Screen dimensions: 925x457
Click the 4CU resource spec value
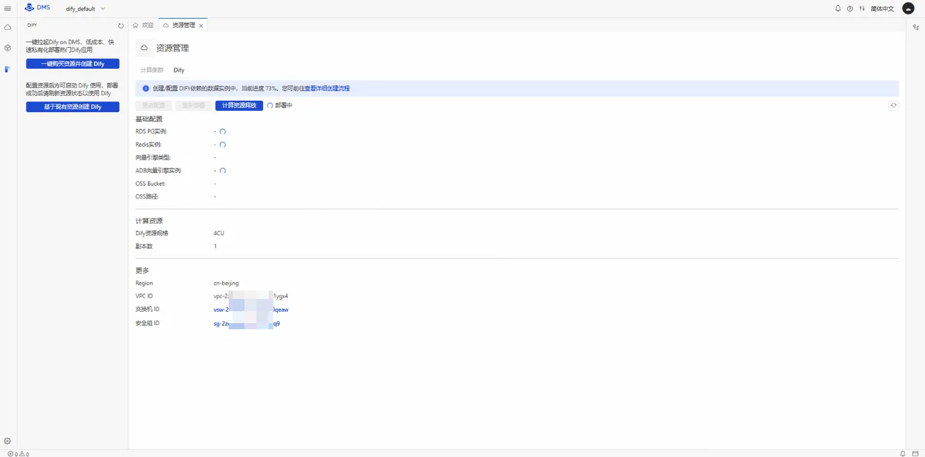pyautogui.click(x=219, y=233)
